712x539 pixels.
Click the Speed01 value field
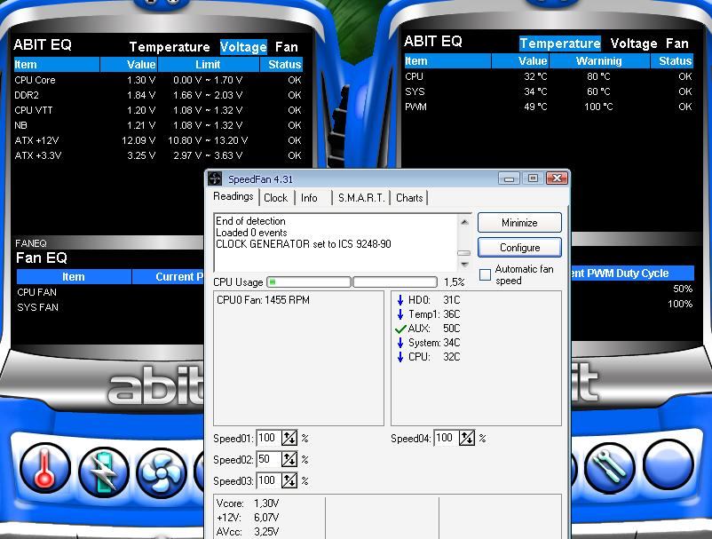pos(269,438)
